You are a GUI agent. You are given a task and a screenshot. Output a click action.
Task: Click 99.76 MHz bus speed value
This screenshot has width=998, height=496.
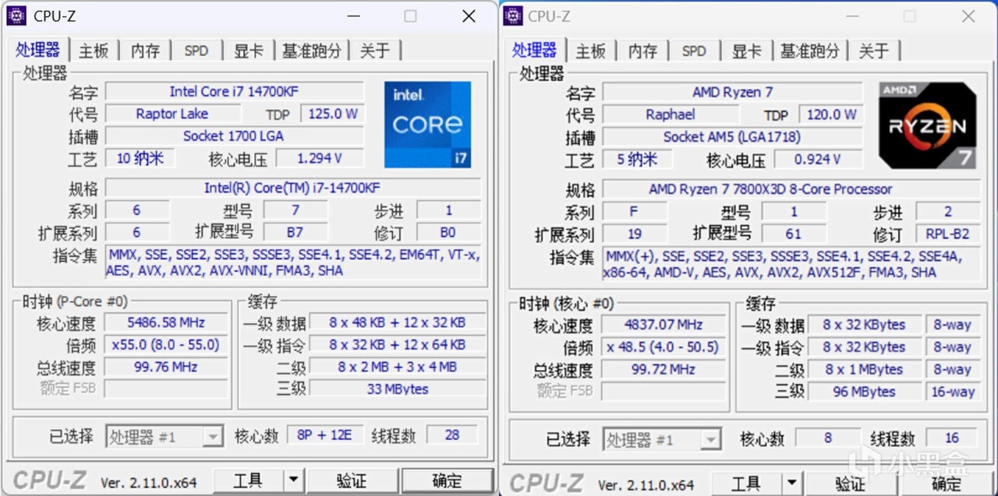(x=165, y=367)
